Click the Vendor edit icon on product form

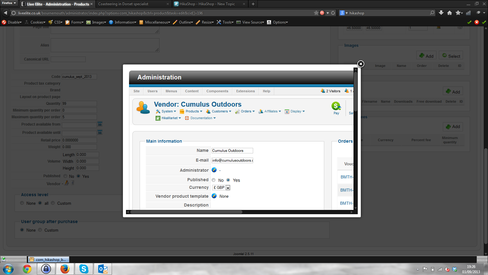[x=66, y=183]
